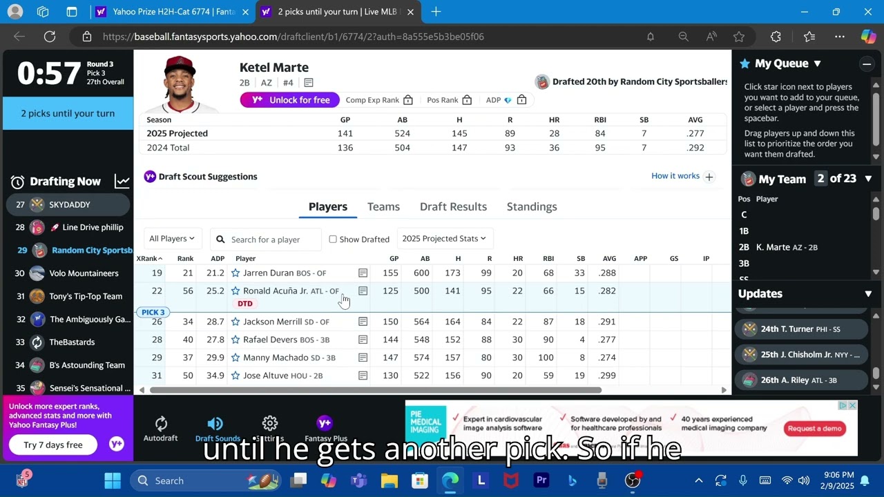884x497 pixels.
Task: Open draft Settings gear icon
Action: click(x=270, y=423)
